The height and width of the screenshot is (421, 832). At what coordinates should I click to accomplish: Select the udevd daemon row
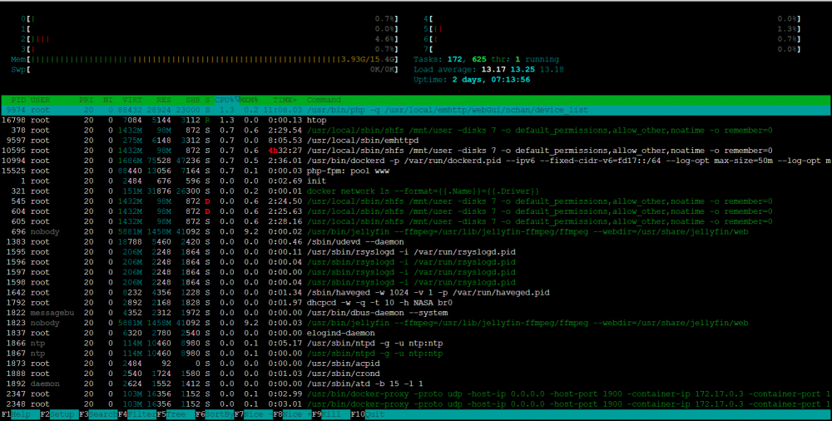click(416, 241)
